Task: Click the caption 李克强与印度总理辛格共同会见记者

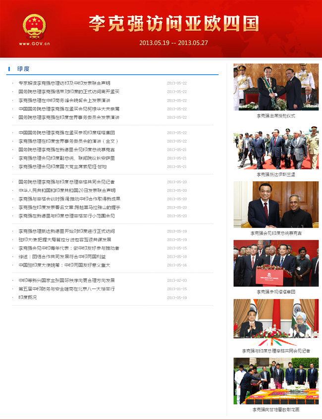Action: pos(276,351)
